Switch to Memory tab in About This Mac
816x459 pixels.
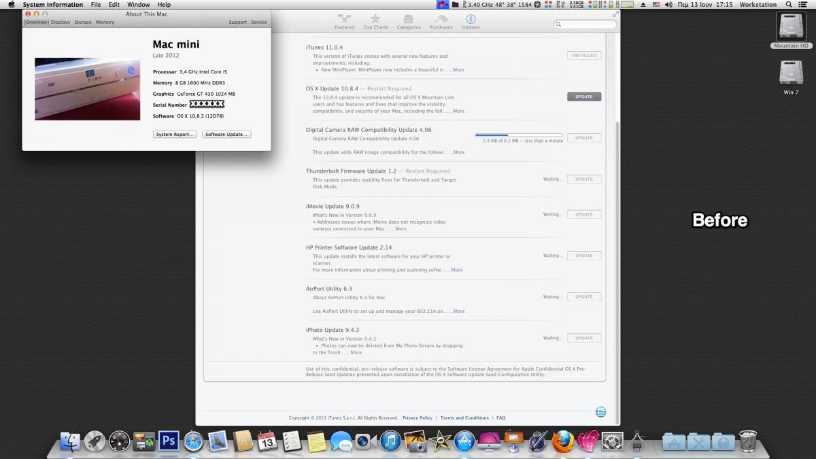pos(105,22)
